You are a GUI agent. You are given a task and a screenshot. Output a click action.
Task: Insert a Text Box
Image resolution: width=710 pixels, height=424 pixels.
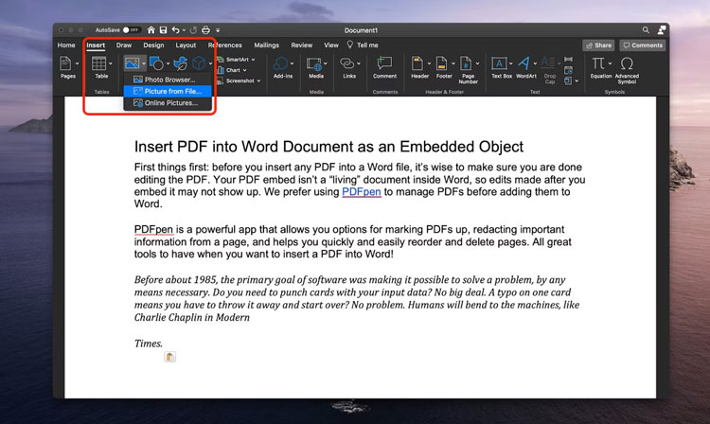pos(501,66)
